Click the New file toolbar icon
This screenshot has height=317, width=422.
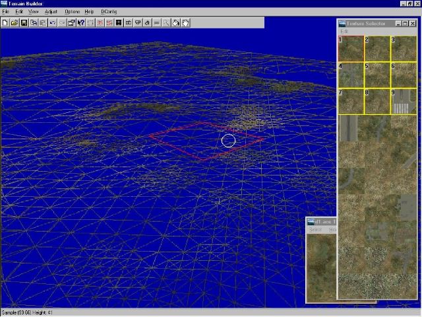tap(5, 23)
